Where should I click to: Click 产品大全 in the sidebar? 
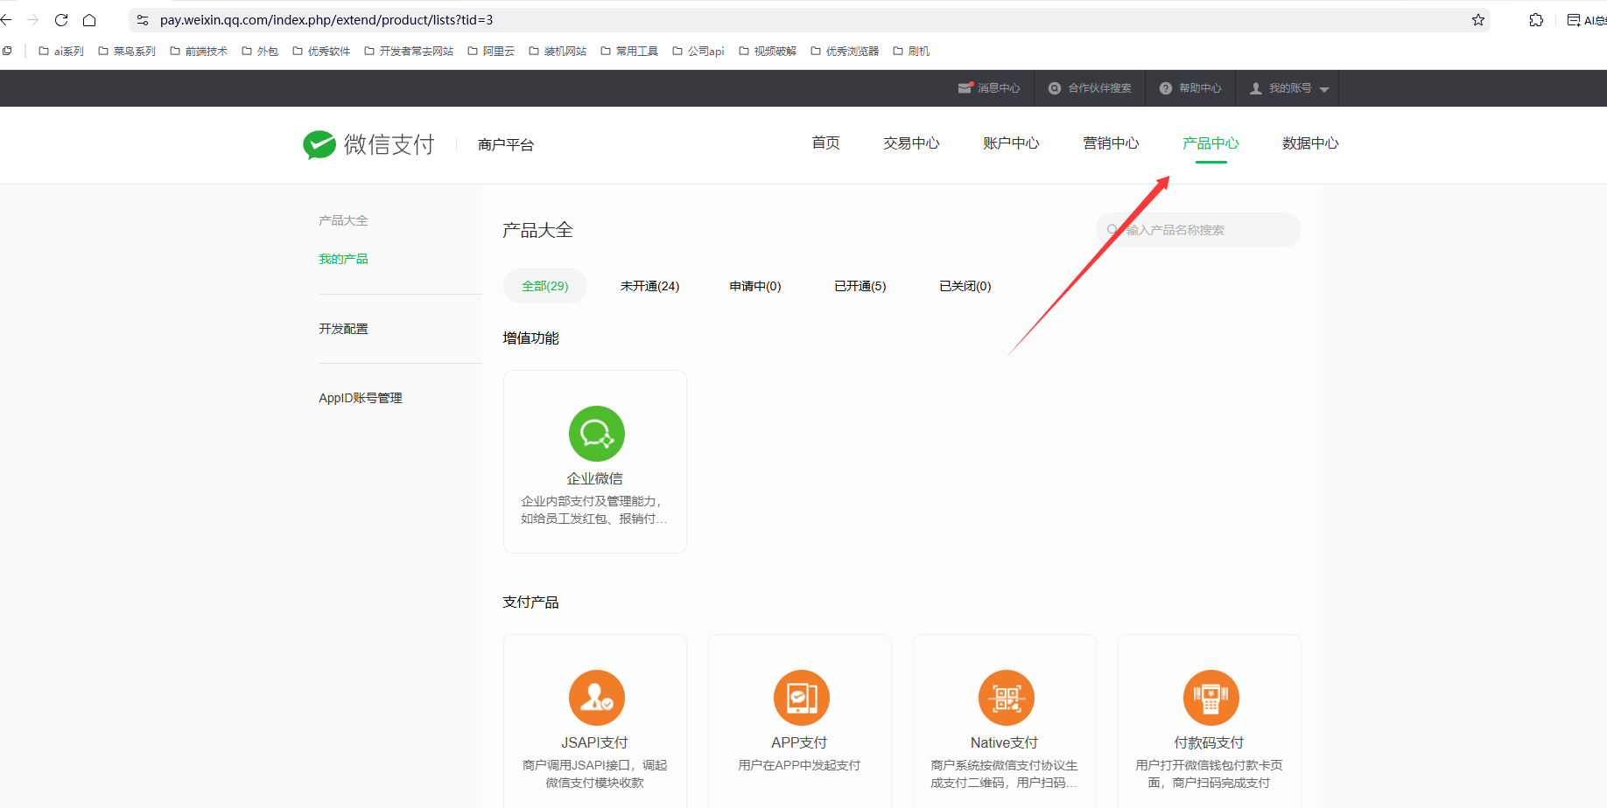(343, 220)
